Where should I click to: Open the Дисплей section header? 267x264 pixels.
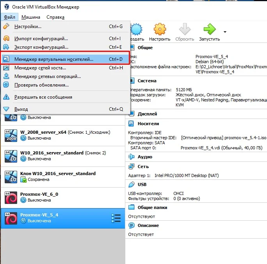(147, 114)
